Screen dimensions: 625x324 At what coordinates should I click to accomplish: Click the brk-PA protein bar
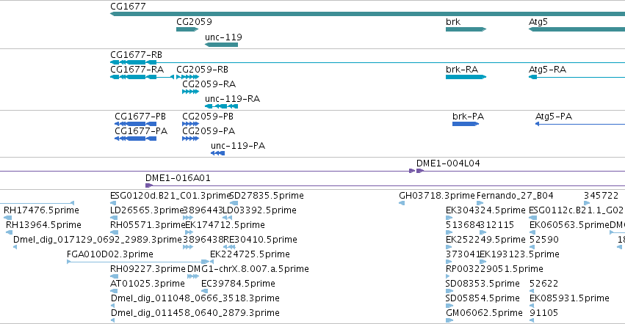pyautogui.click(x=466, y=124)
